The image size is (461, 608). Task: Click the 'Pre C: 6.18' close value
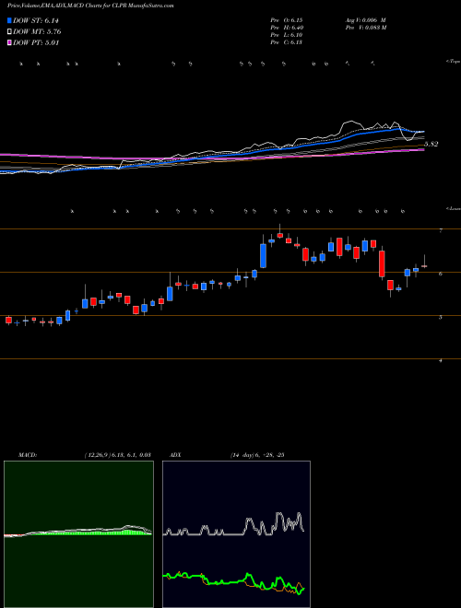coord(287,42)
